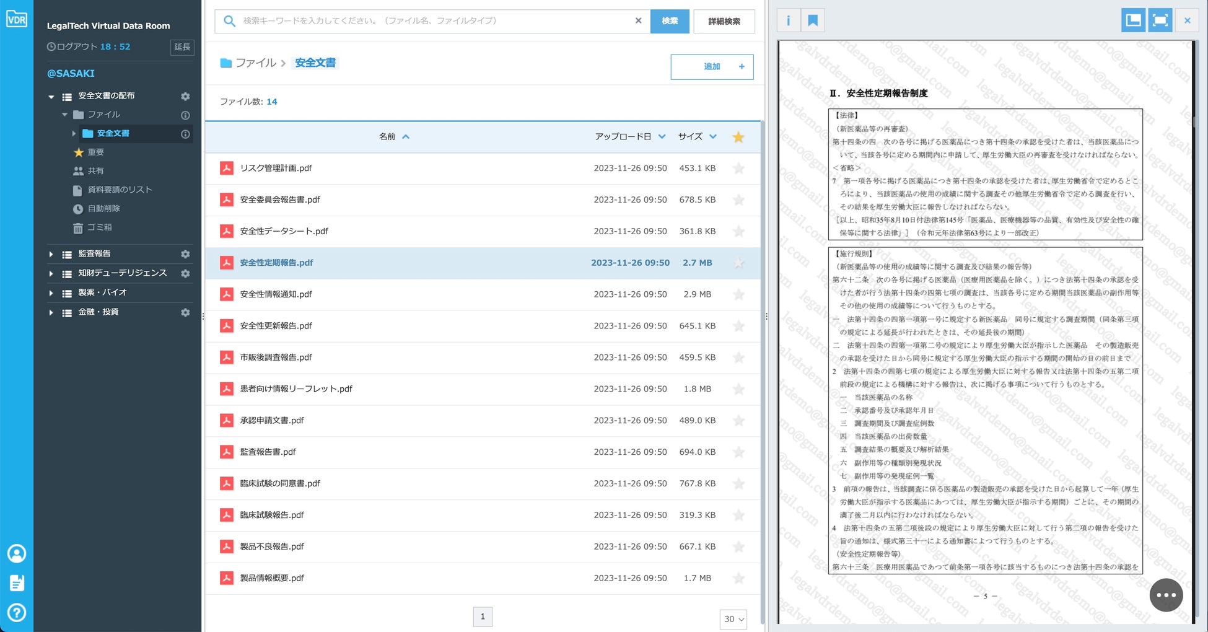Screen dimensions: 1208x632
Task: Open 安全性更新報告.pdf file row
Action: pyautogui.click(x=483, y=326)
